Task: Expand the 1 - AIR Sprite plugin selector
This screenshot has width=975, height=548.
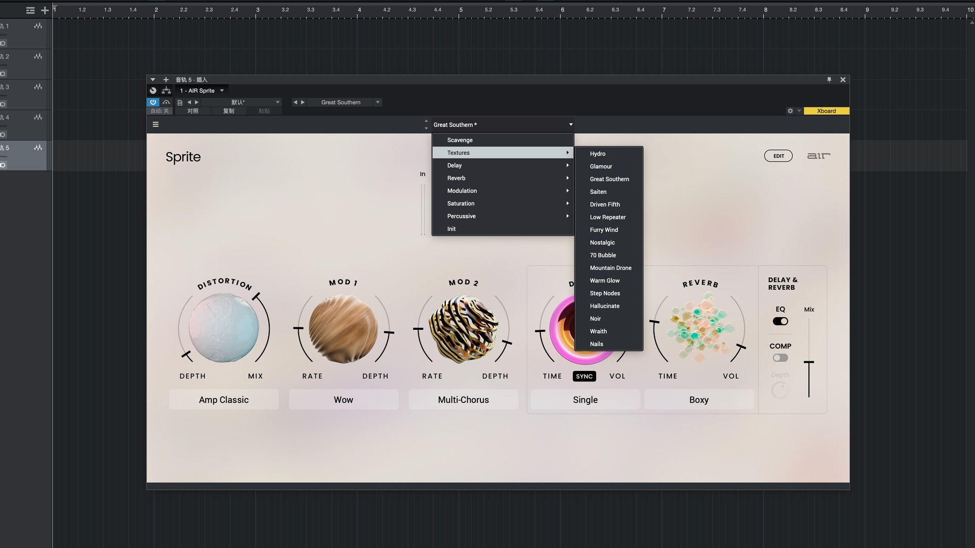Action: [222, 90]
